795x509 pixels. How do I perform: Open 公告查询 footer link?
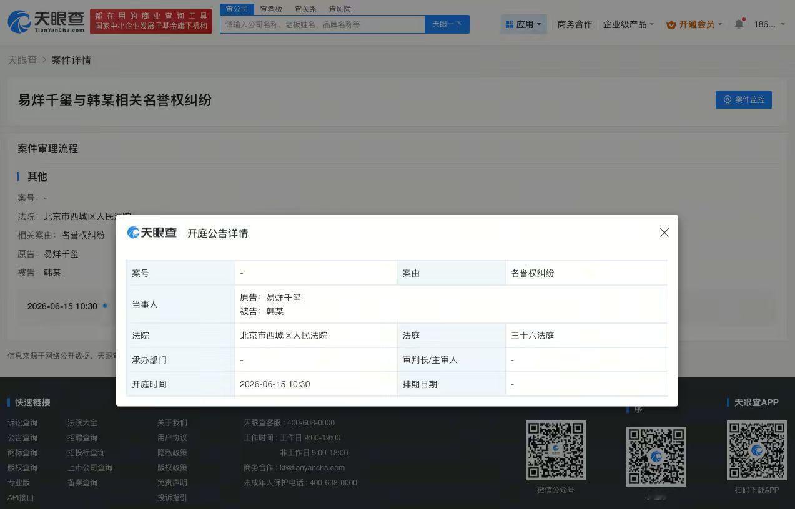point(22,438)
